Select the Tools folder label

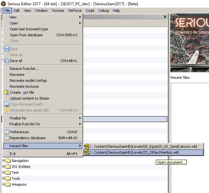[x=16, y=178]
